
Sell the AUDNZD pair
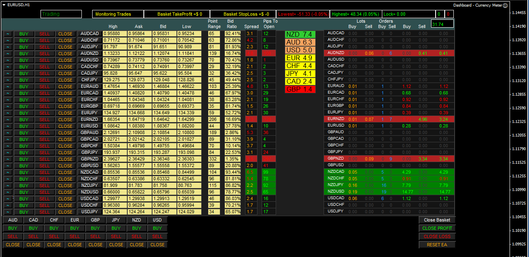[x=45, y=54]
